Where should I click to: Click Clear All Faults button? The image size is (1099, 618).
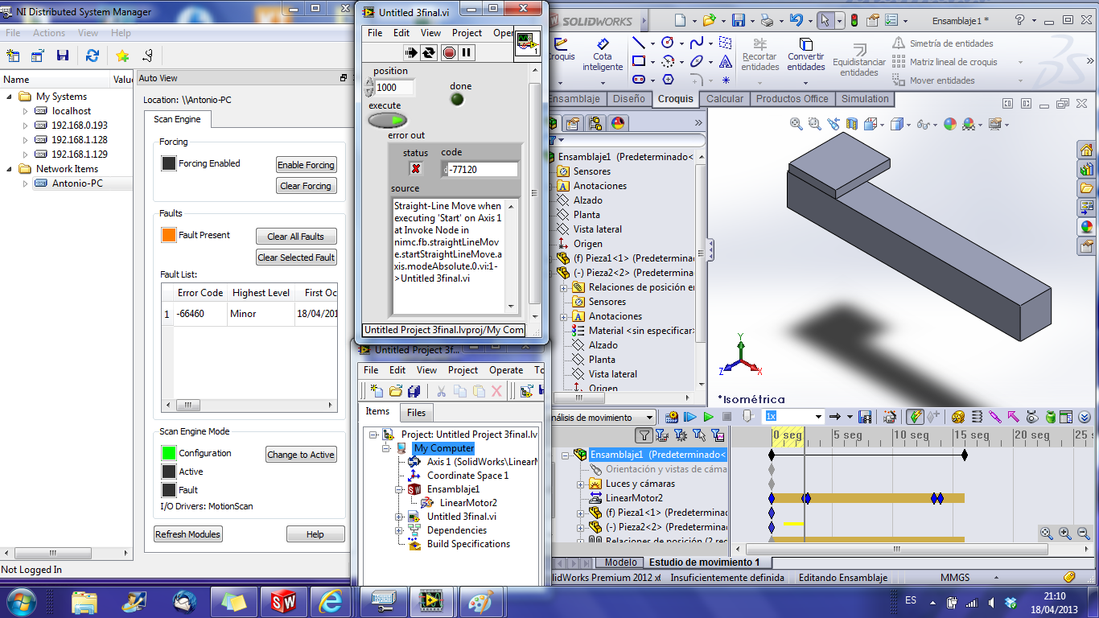point(296,237)
